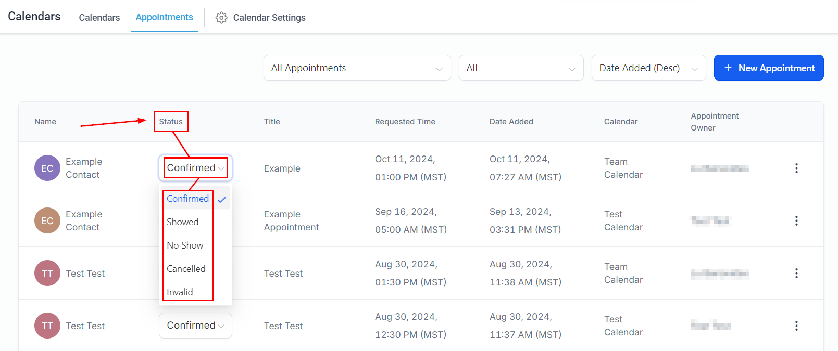Image resolution: width=838 pixels, height=351 pixels.
Task: Click the TT avatar in the last row
Action: [x=47, y=326]
